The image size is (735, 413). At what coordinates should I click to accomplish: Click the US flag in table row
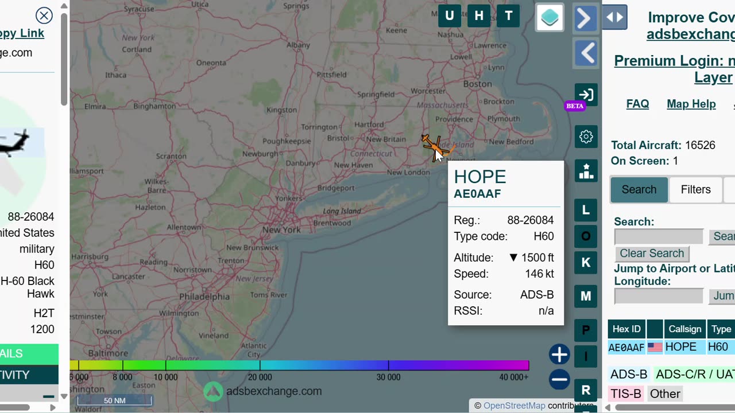[x=655, y=347]
